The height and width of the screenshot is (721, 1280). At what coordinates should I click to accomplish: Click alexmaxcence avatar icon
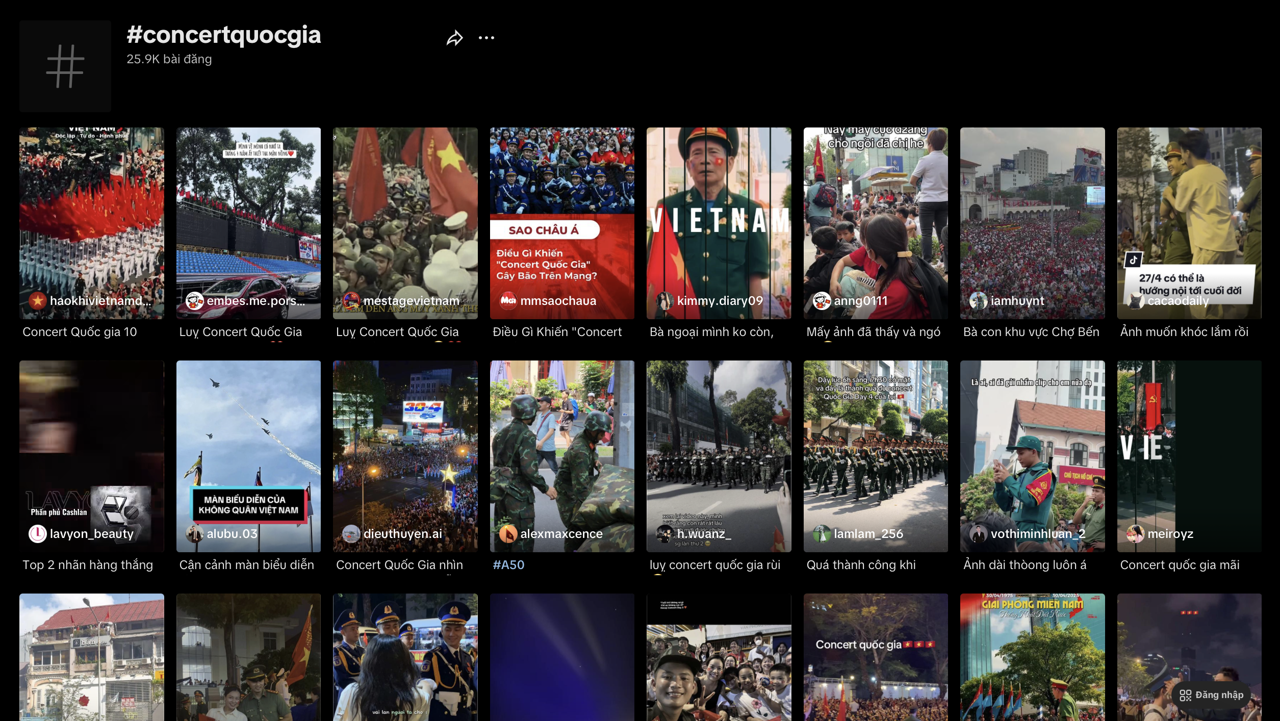pos(508,534)
